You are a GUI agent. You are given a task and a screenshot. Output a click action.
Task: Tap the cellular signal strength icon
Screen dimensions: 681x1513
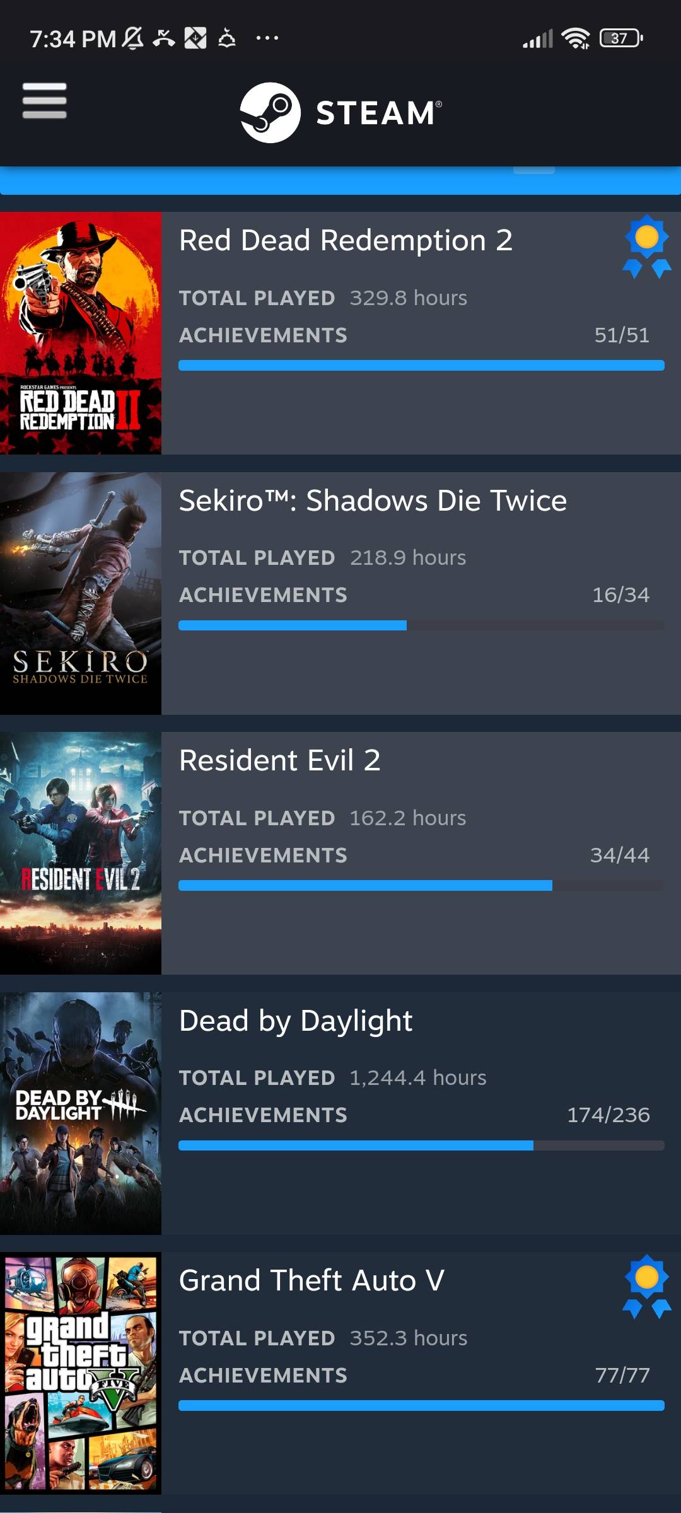click(x=537, y=39)
